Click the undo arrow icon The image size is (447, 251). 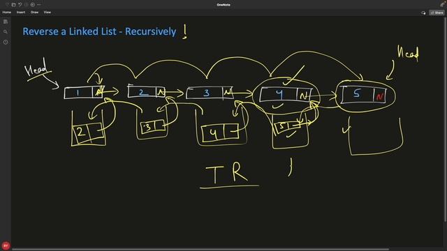click(20, 5)
